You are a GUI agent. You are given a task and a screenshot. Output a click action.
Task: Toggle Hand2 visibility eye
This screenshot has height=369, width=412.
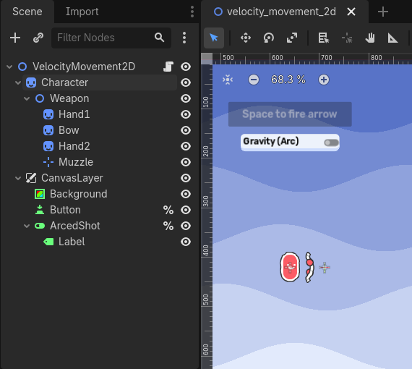click(x=186, y=146)
